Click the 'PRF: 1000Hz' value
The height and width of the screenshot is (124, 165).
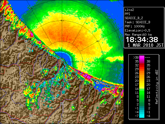click(135, 26)
